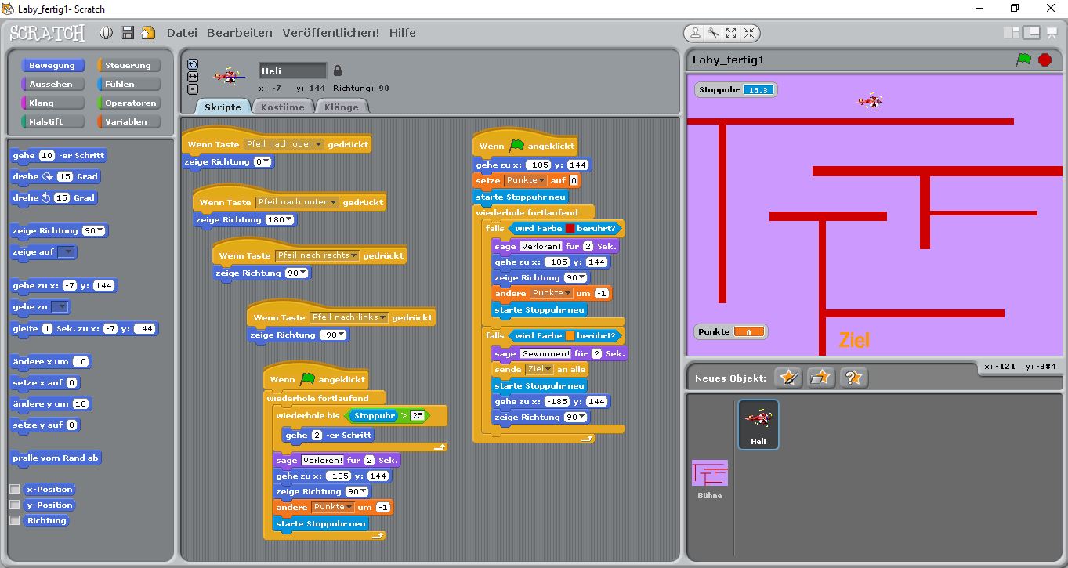Click the 'gleite 1 Sek. zu x' block

point(85,329)
